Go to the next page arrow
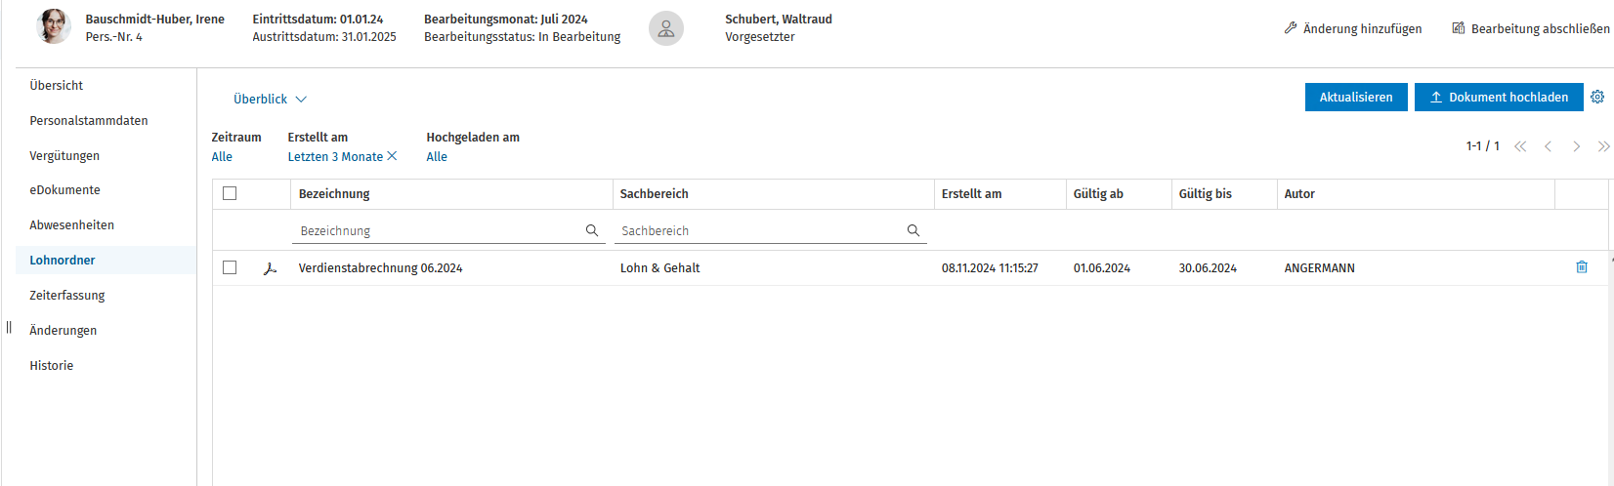 [x=1576, y=146]
